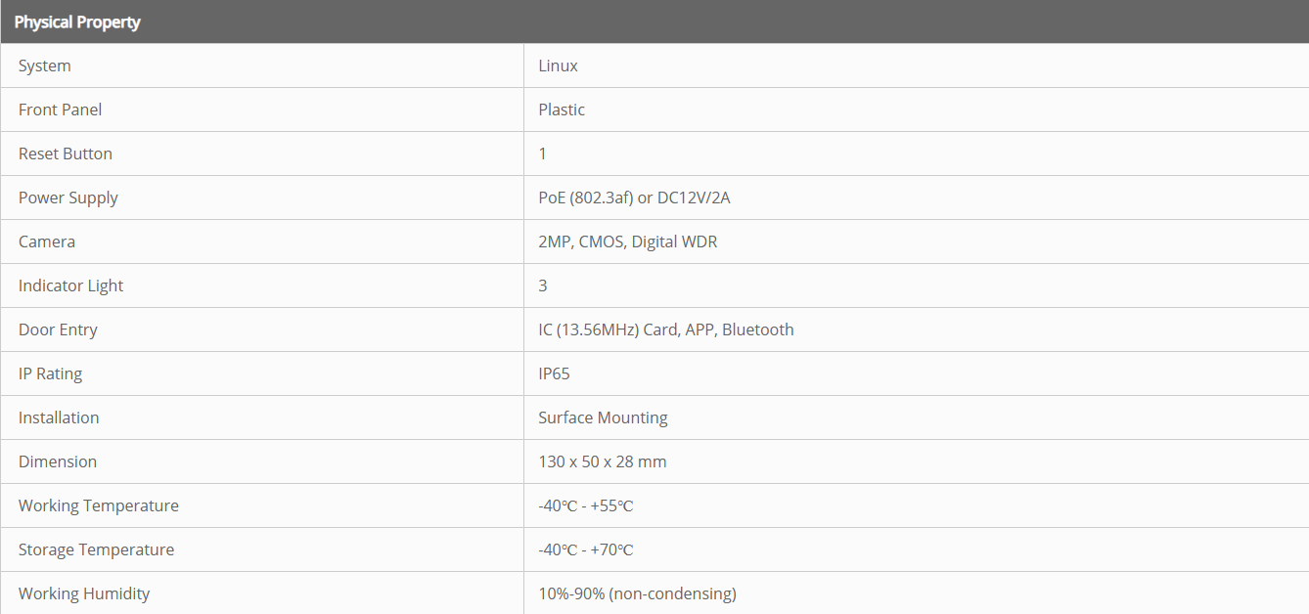
Task: Select the PoE (802.3af) or DC12V/2A value
Action: point(634,197)
